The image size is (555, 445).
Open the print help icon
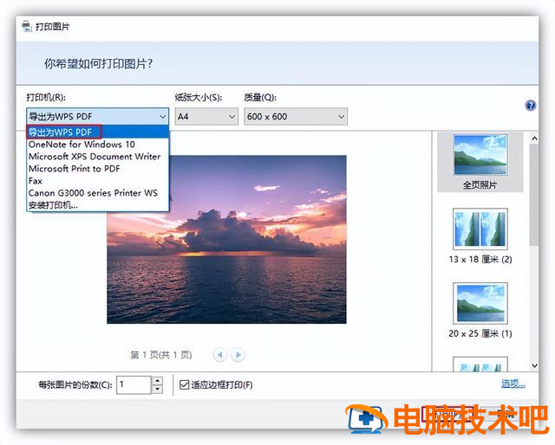click(530, 106)
